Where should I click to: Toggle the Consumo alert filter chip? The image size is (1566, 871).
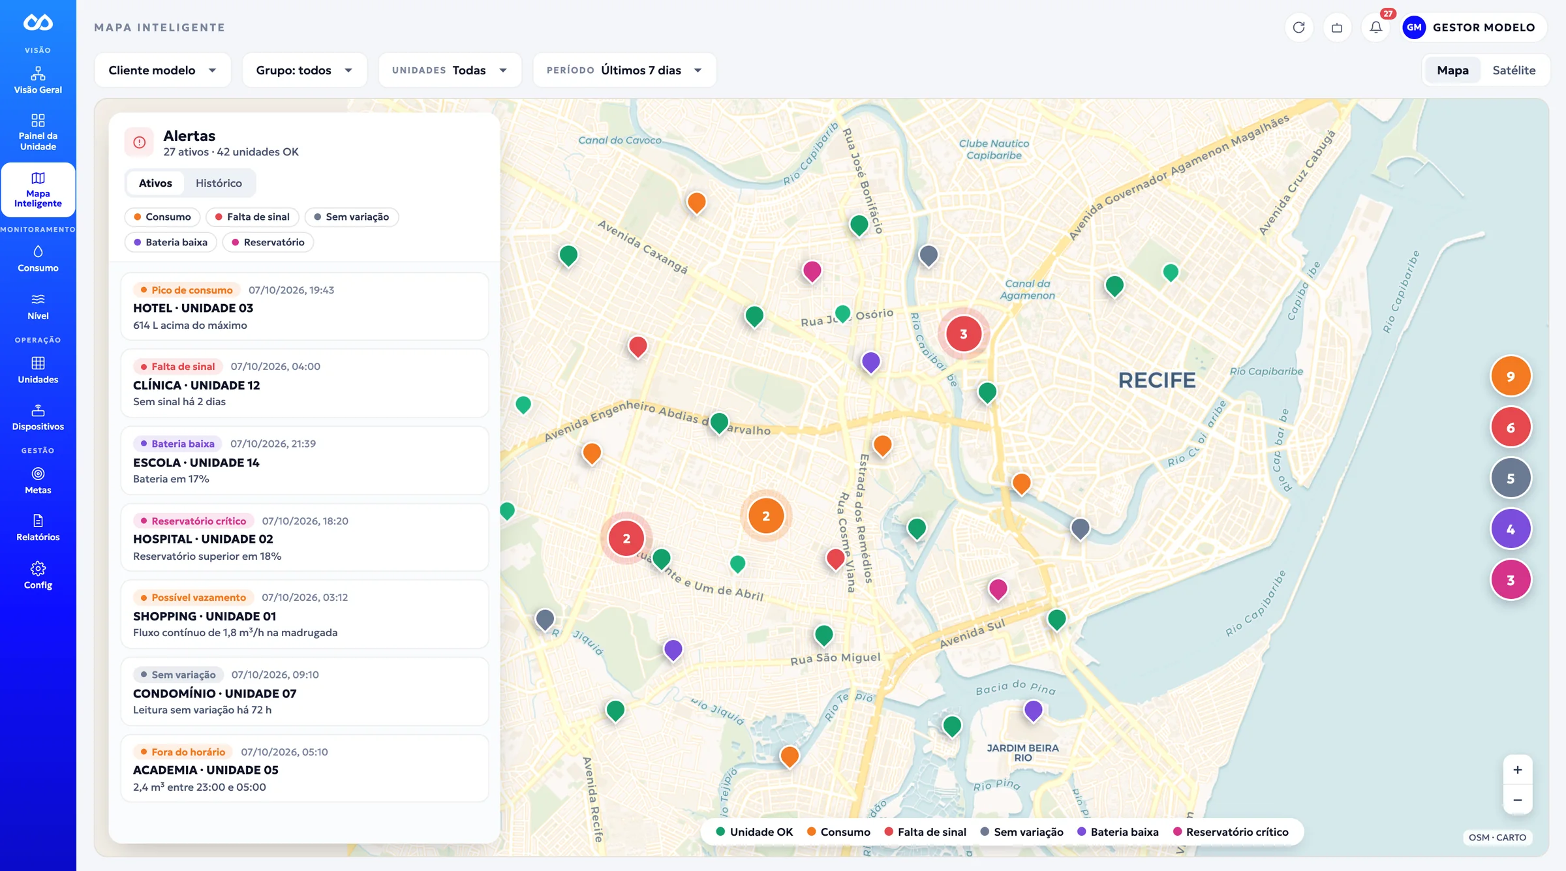(x=162, y=217)
